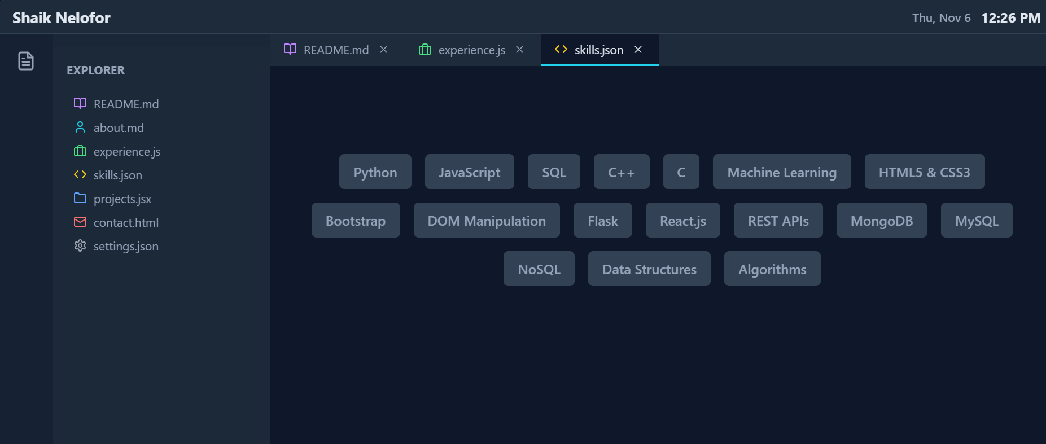The width and height of the screenshot is (1046, 444).
Task: Click the explorer files icon in activity bar
Action: 26,61
